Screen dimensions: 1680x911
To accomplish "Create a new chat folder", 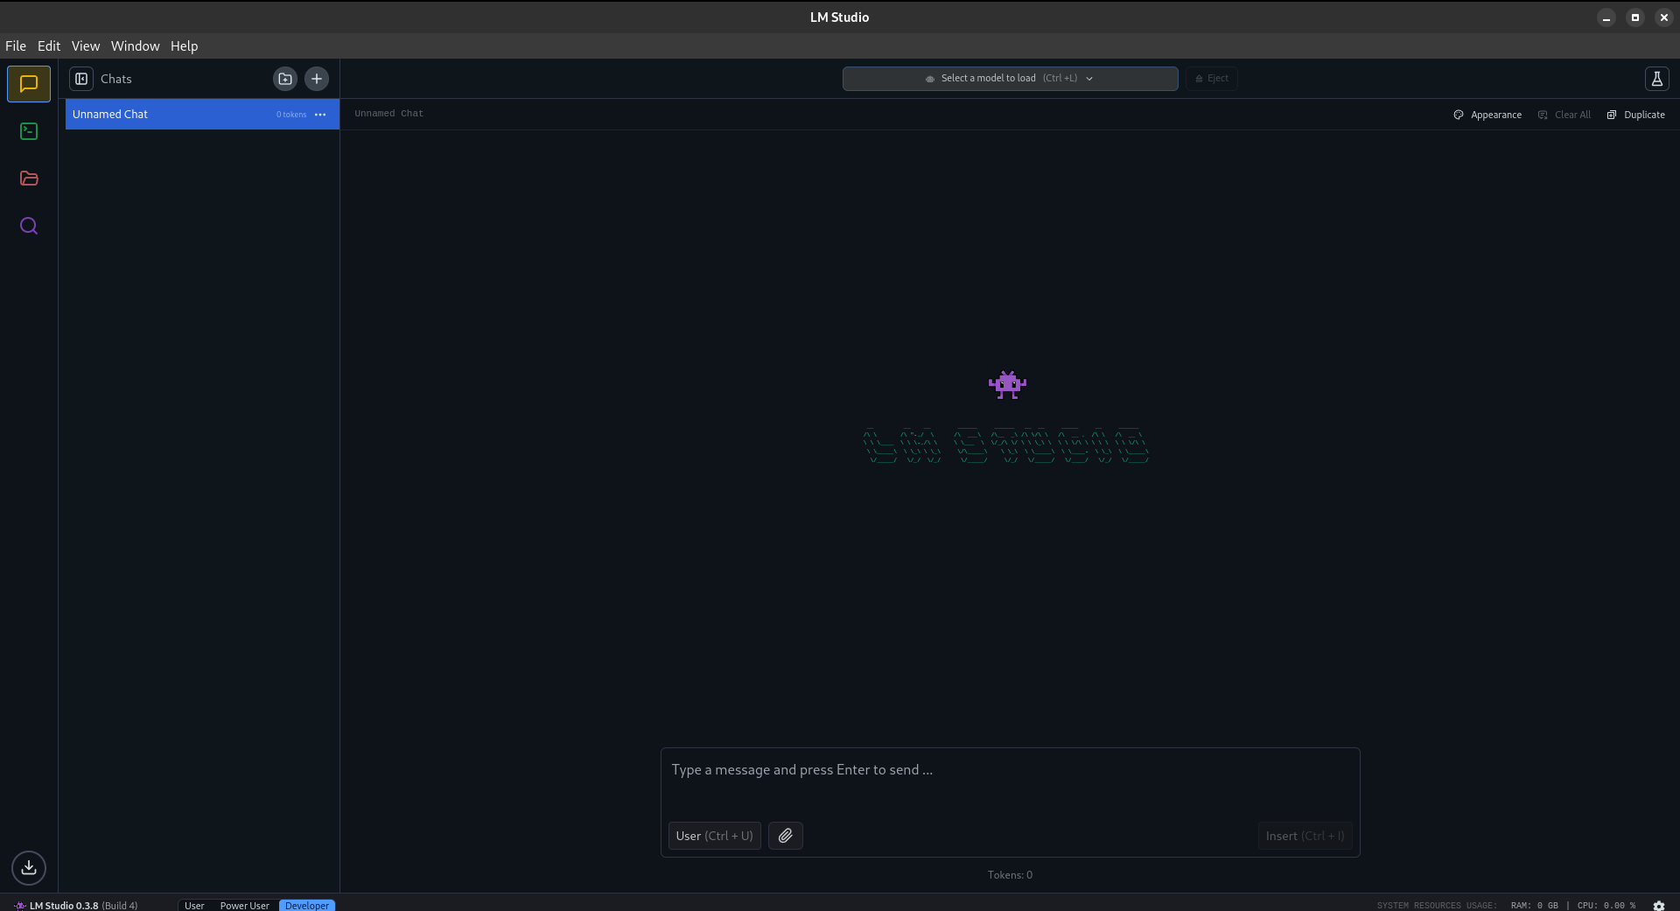I will pyautogui.click(x=285, y=79).
